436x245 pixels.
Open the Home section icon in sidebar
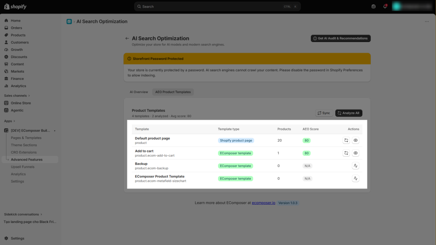pyautogui.click(x=6, y=20)
